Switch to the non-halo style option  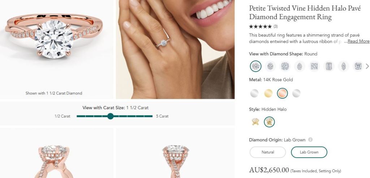point(255,122)
